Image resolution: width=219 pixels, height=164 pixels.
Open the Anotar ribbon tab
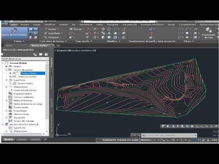coord(37,25)
